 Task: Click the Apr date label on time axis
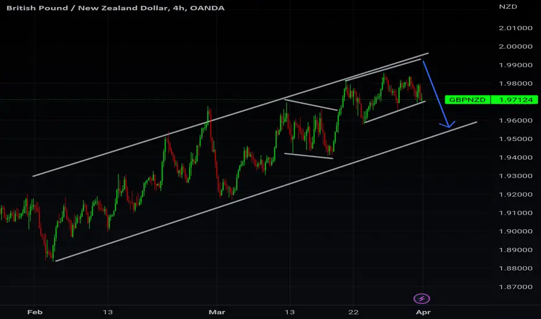coord(423,312)
